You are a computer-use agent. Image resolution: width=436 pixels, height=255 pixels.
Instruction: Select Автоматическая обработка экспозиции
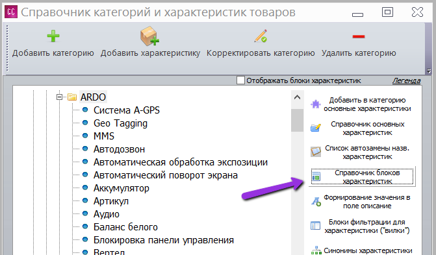pyautogui.click(x=181, y=162)
